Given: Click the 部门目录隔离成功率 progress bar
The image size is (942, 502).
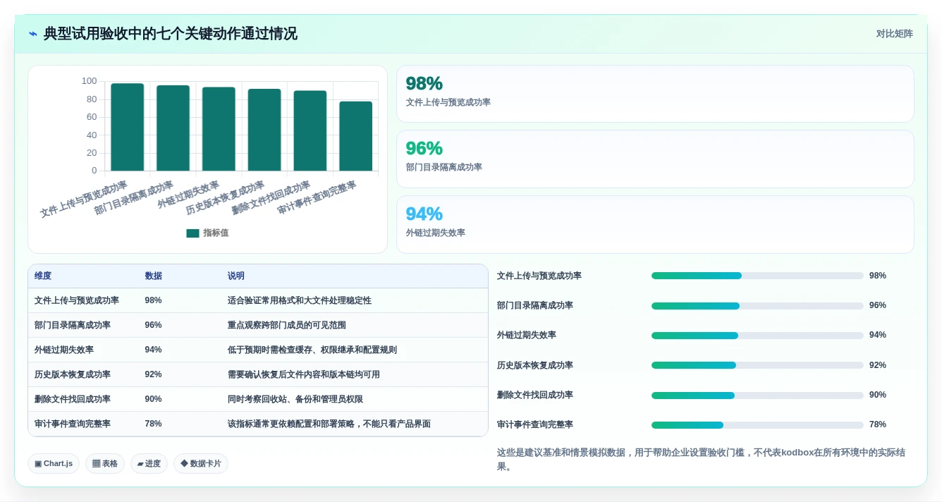Looking at the screenshot, I should point(757,306).
